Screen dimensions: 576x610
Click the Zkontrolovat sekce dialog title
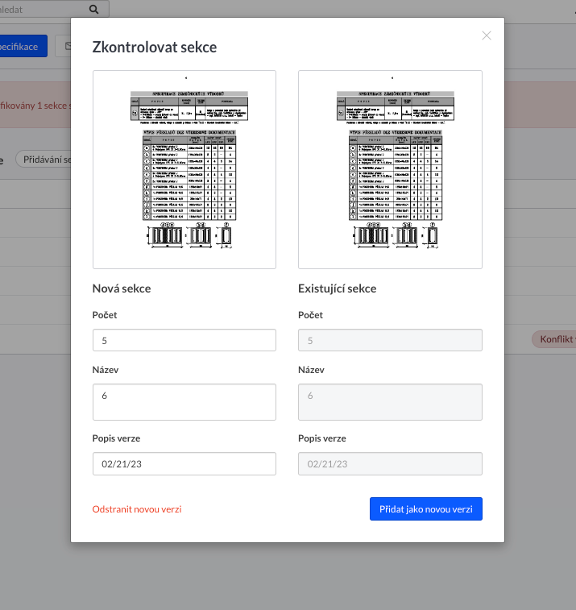coord(154,48)
